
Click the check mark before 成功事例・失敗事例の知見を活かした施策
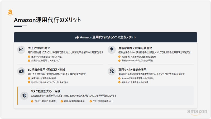click(x=119, y=57)
